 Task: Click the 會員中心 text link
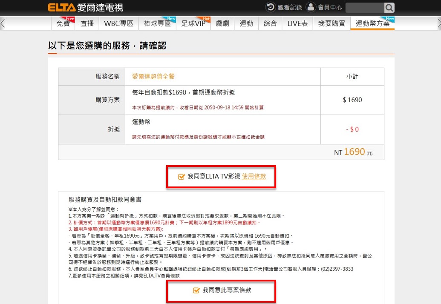[330, 7]
